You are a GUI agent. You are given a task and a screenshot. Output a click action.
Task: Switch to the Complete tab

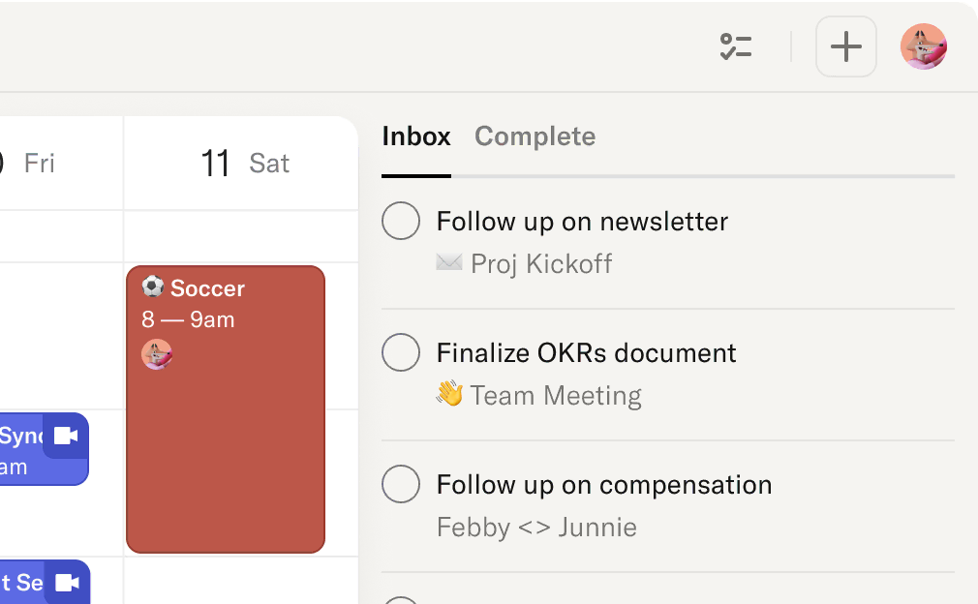(x=535, y=136)
